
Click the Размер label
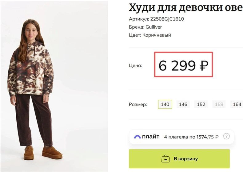click(x=138, y=104)
